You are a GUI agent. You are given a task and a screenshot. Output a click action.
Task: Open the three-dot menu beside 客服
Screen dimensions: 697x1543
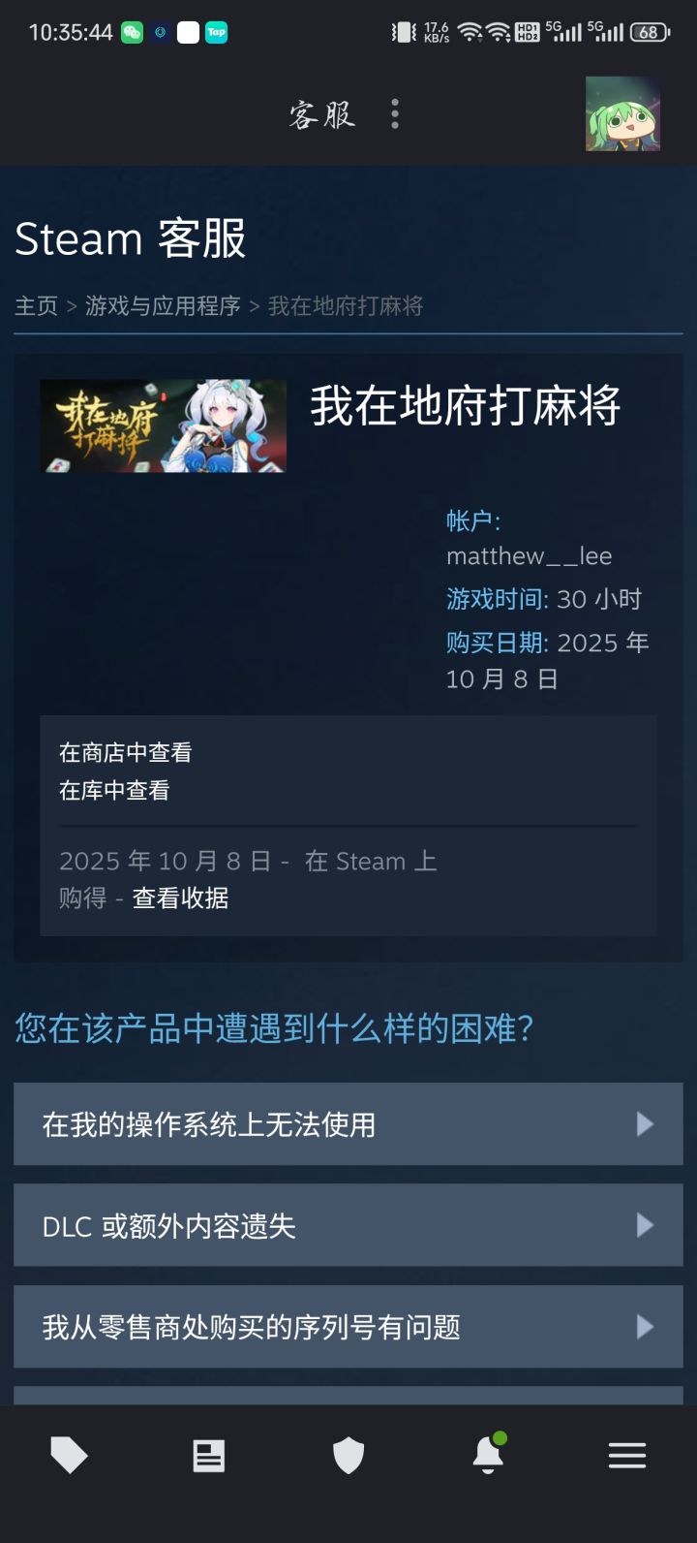tap(394, 113)
